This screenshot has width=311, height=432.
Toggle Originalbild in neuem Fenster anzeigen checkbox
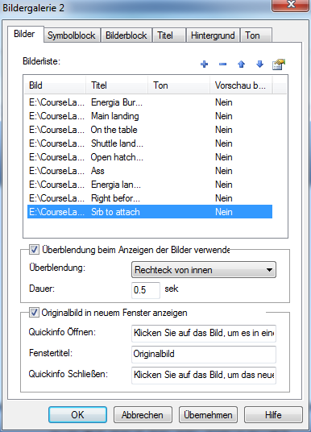click(x=34, y=313)
